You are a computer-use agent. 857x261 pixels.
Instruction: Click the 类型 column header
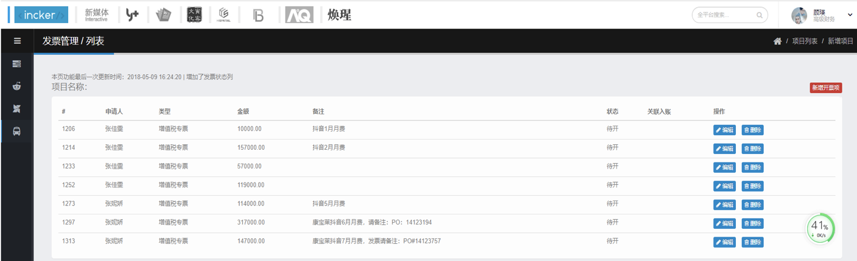tap(165, 112)
